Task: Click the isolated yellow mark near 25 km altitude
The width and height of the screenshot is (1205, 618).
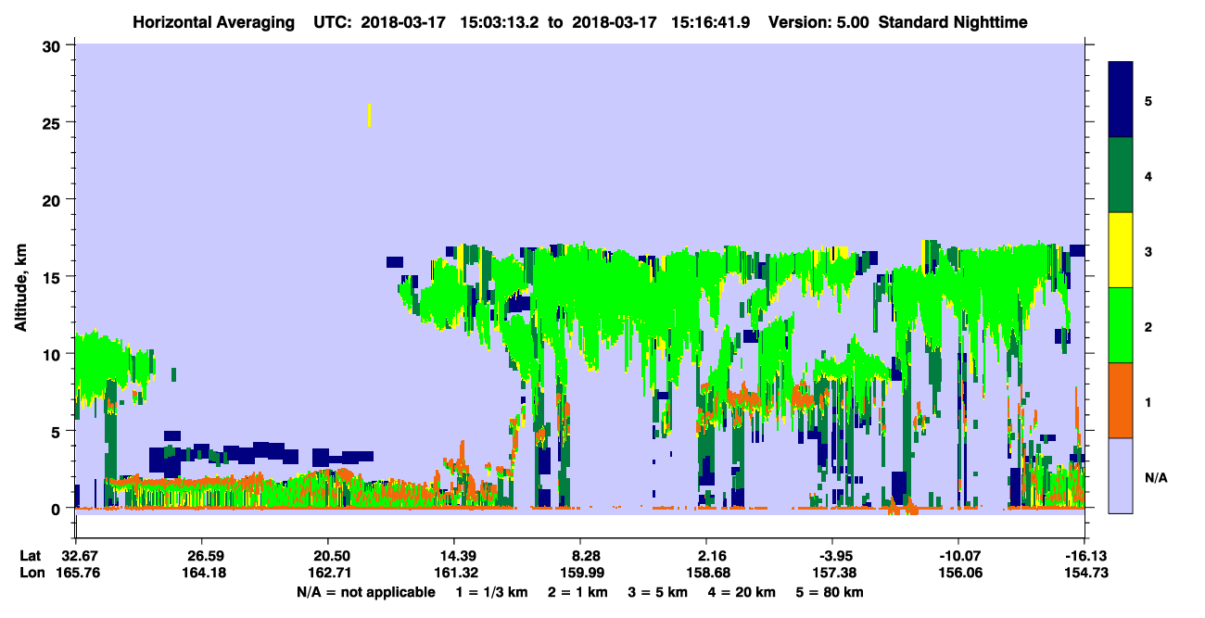Action: click(370, 115)
